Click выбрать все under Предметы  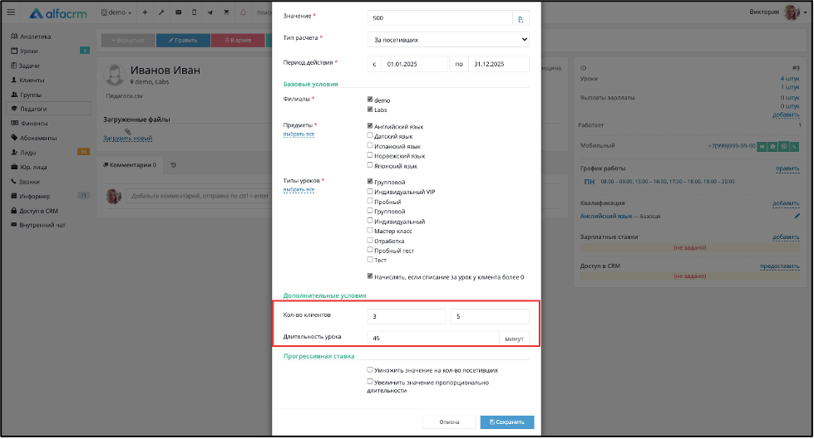coord(298,134)
